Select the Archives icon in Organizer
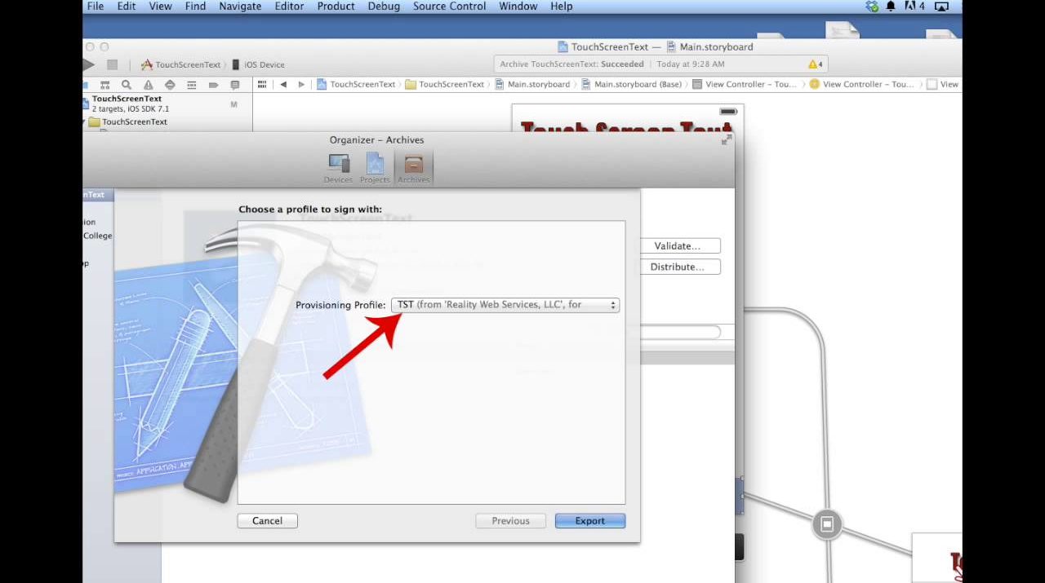The height and width of the screenshot is (583, 1045). click(x=413, y=167)
